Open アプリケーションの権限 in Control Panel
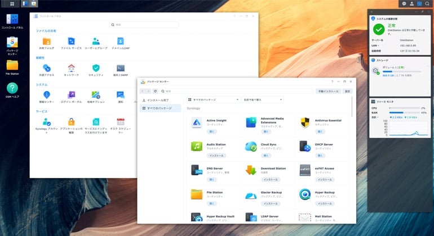434x236 pixels. 71,122
